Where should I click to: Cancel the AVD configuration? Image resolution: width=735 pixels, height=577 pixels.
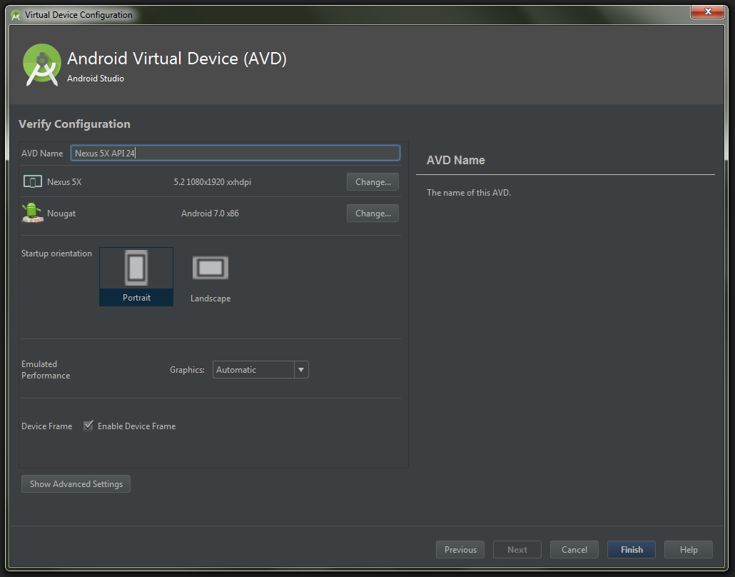[574, 549]
